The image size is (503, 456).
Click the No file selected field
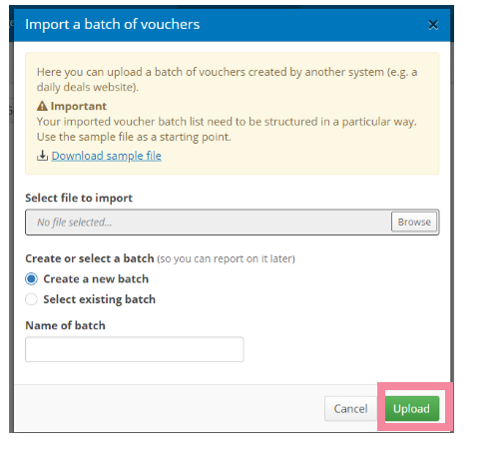(x=209, y=223)
